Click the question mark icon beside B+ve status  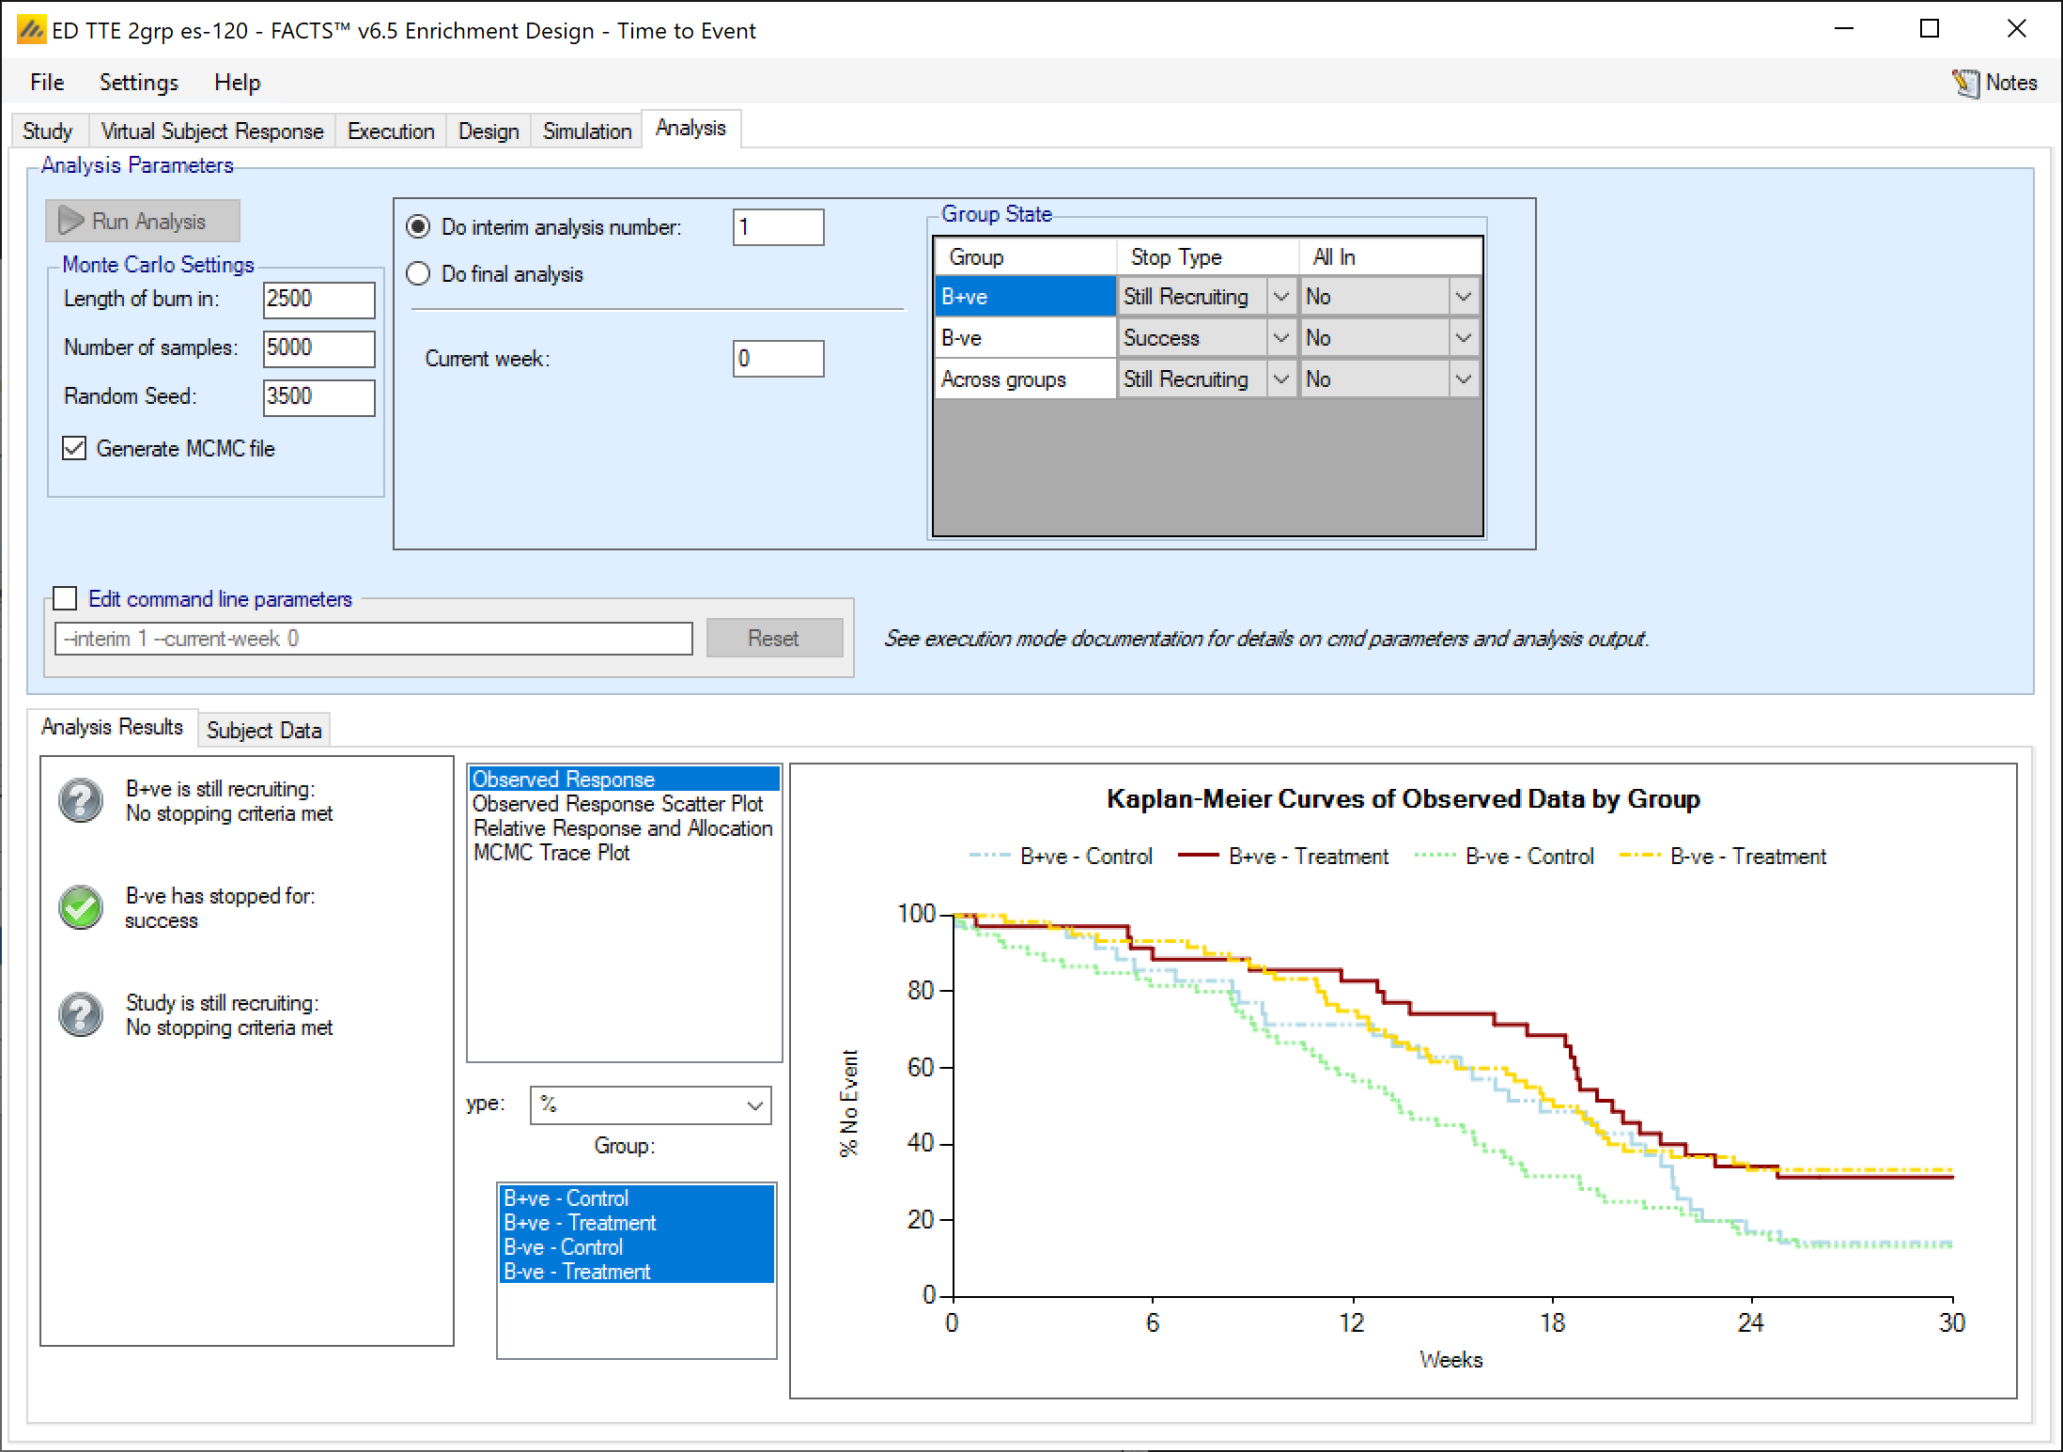(x=81, y=801)
